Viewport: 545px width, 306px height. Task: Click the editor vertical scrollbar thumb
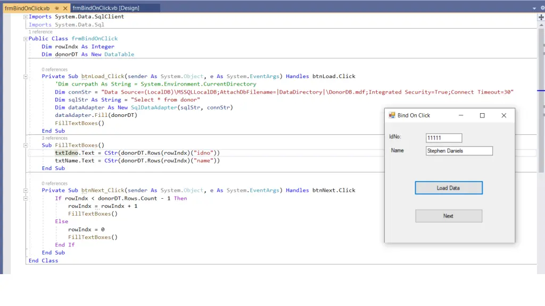(541, 100)
